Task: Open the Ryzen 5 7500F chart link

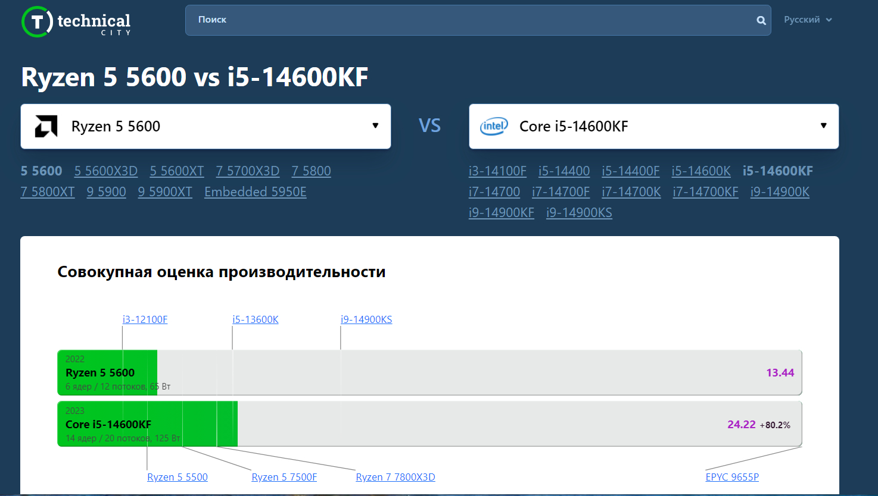Action: [x=284, y=477]
